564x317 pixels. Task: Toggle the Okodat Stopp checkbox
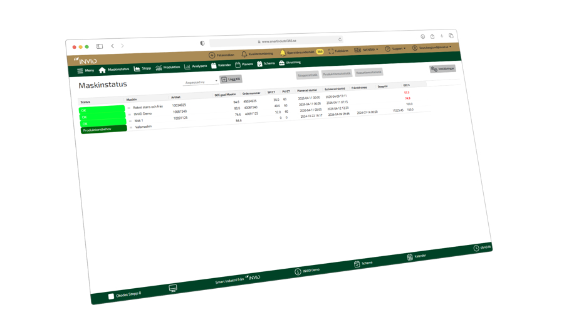pyautogui.click(x=112, y=296)
